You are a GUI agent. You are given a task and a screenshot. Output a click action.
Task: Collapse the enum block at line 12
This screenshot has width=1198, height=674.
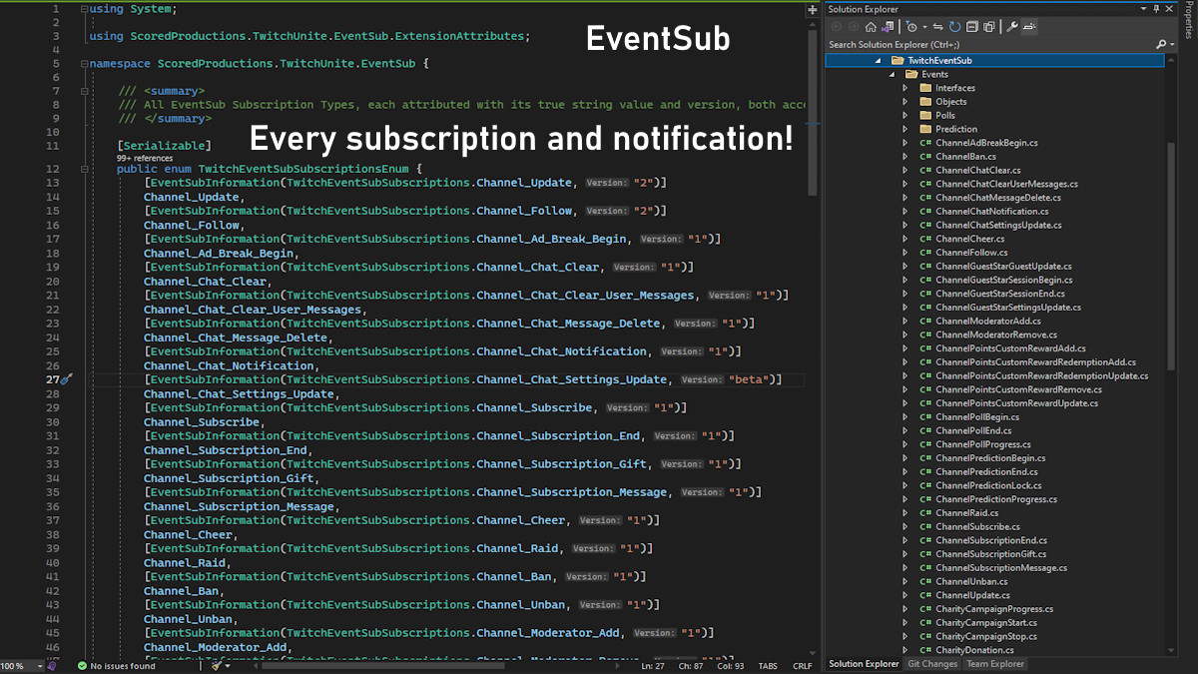[x=84, y=169]
